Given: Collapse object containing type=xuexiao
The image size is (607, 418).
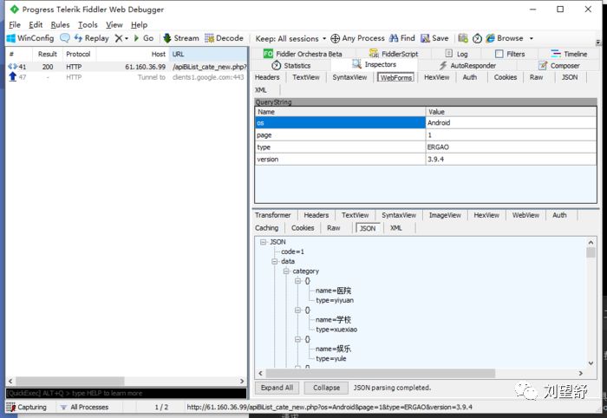Looking at the screenshot, I should click(x=297, y=310).
